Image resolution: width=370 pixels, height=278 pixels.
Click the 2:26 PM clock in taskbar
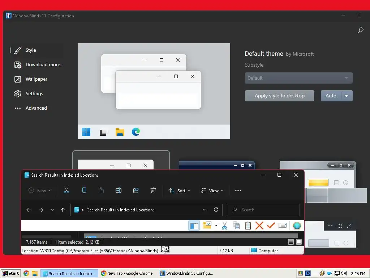[x=358, y=274]
